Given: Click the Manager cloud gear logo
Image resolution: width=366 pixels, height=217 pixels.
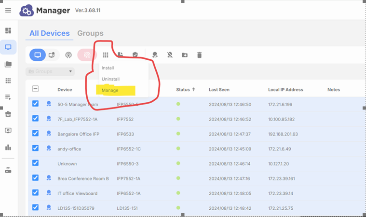Looking at the screenshot, I should coord(27,11).
